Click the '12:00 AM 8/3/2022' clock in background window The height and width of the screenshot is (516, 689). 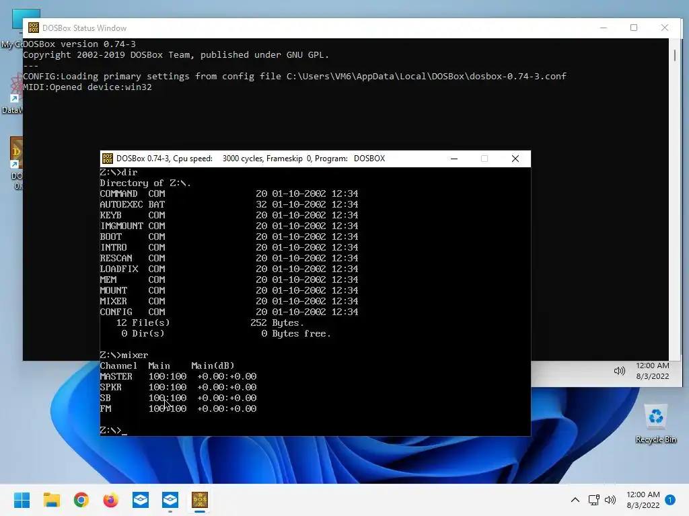click(653, 371)
